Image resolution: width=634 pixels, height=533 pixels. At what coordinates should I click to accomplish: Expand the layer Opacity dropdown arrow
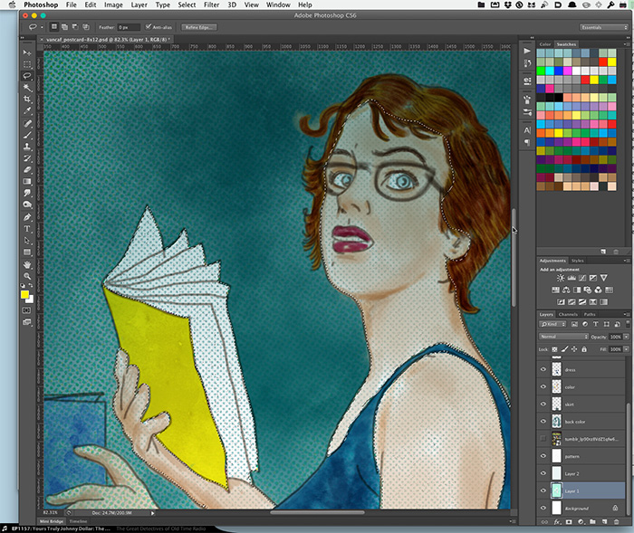(626, 337)
